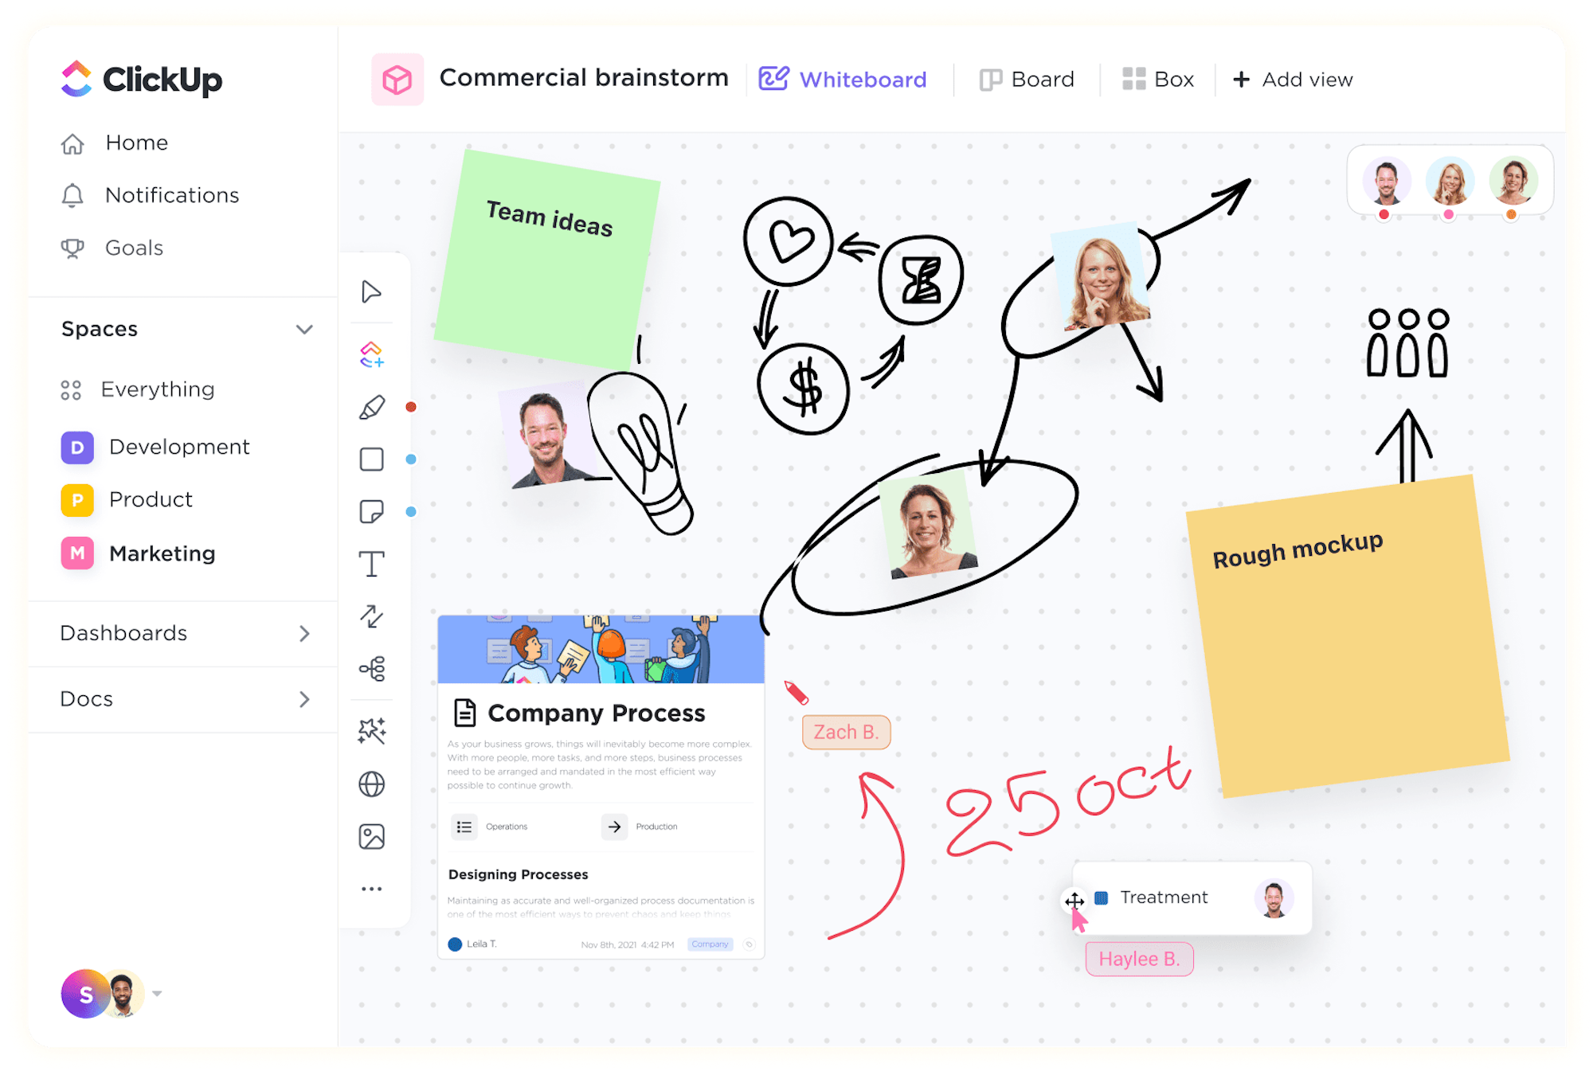Select the globe/web tool
Viewport: 1593px width, 1075px height.
[372, 787]
